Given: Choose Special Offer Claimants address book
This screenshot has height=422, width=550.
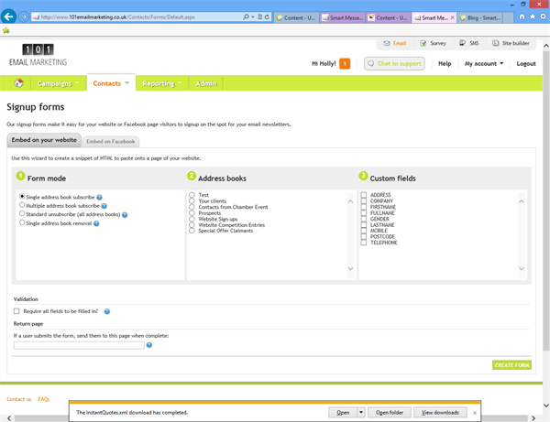Looking at the screenshot, I should point(192,231).
